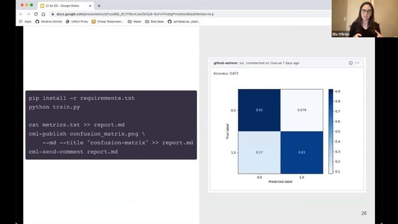
Task: Click the emoji reaction icon on comment
Action: click(x=351, y=63)
